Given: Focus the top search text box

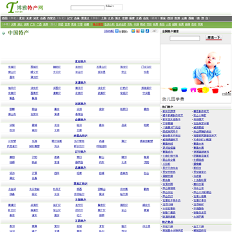Looking at the screenshot, I should pos(88,8).
